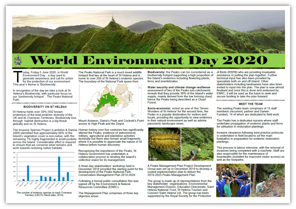Click 'The Peaks has a dedicated nursery' paragraph

click(x=249, y=123)
